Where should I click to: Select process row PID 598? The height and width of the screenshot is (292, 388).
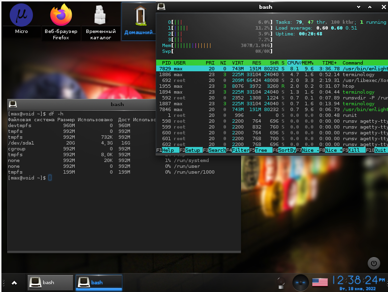tap(272, 121)
